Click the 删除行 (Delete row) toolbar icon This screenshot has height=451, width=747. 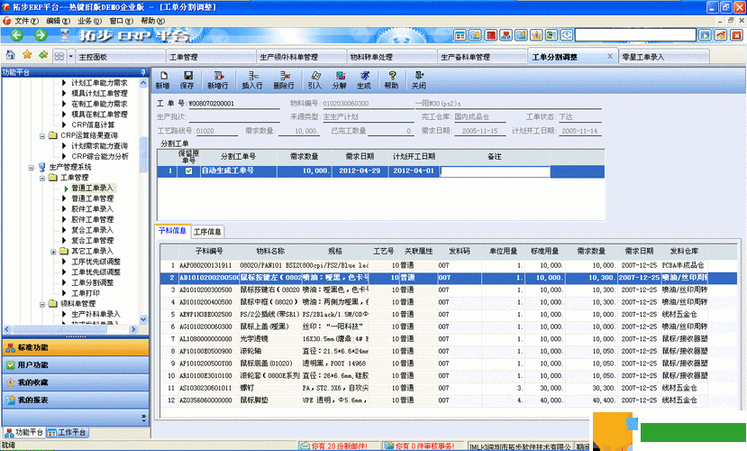click(284, 80)
